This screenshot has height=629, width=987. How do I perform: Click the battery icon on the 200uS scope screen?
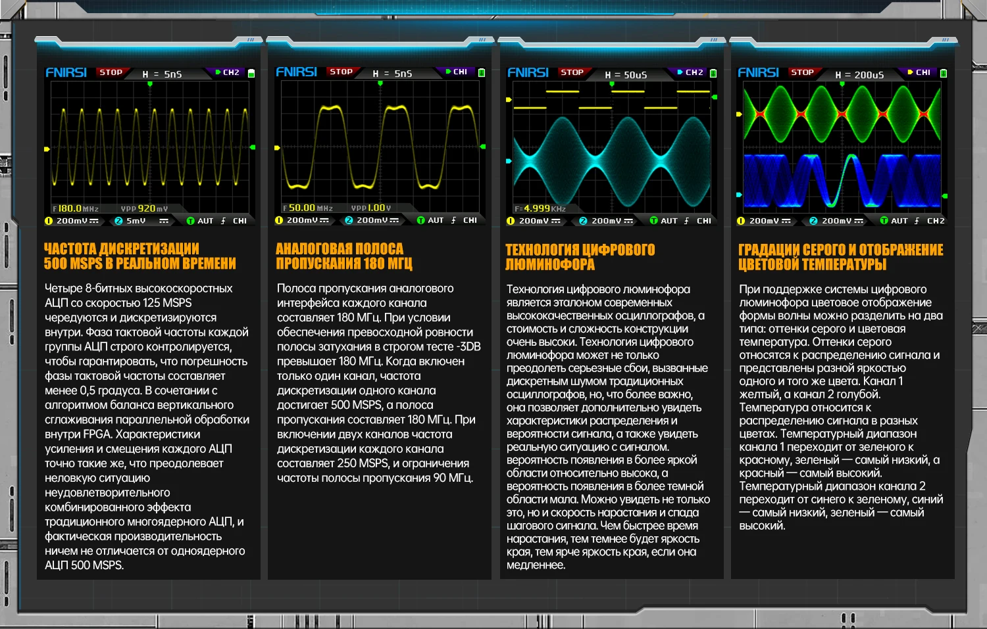pyautogui.click(x=944, y=73)
